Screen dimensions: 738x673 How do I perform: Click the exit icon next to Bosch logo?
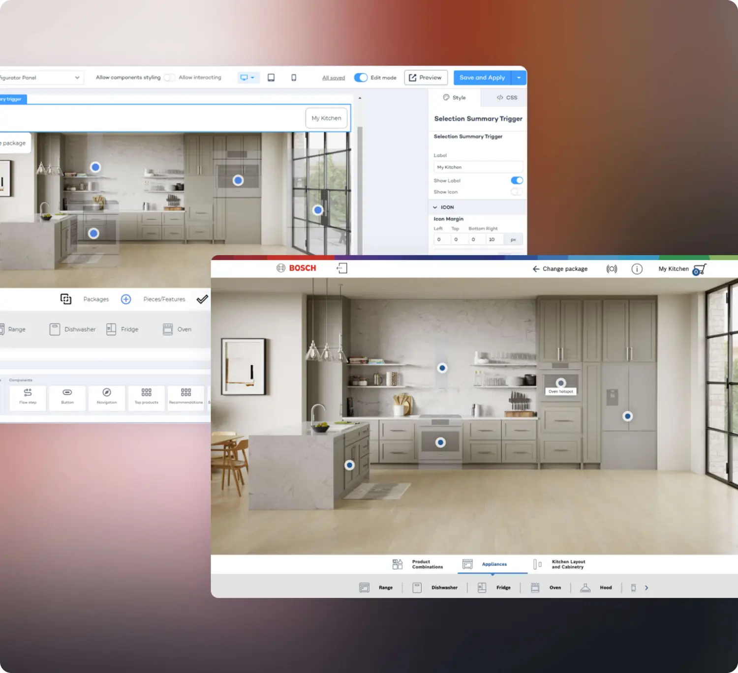click(x=342, y=268)
